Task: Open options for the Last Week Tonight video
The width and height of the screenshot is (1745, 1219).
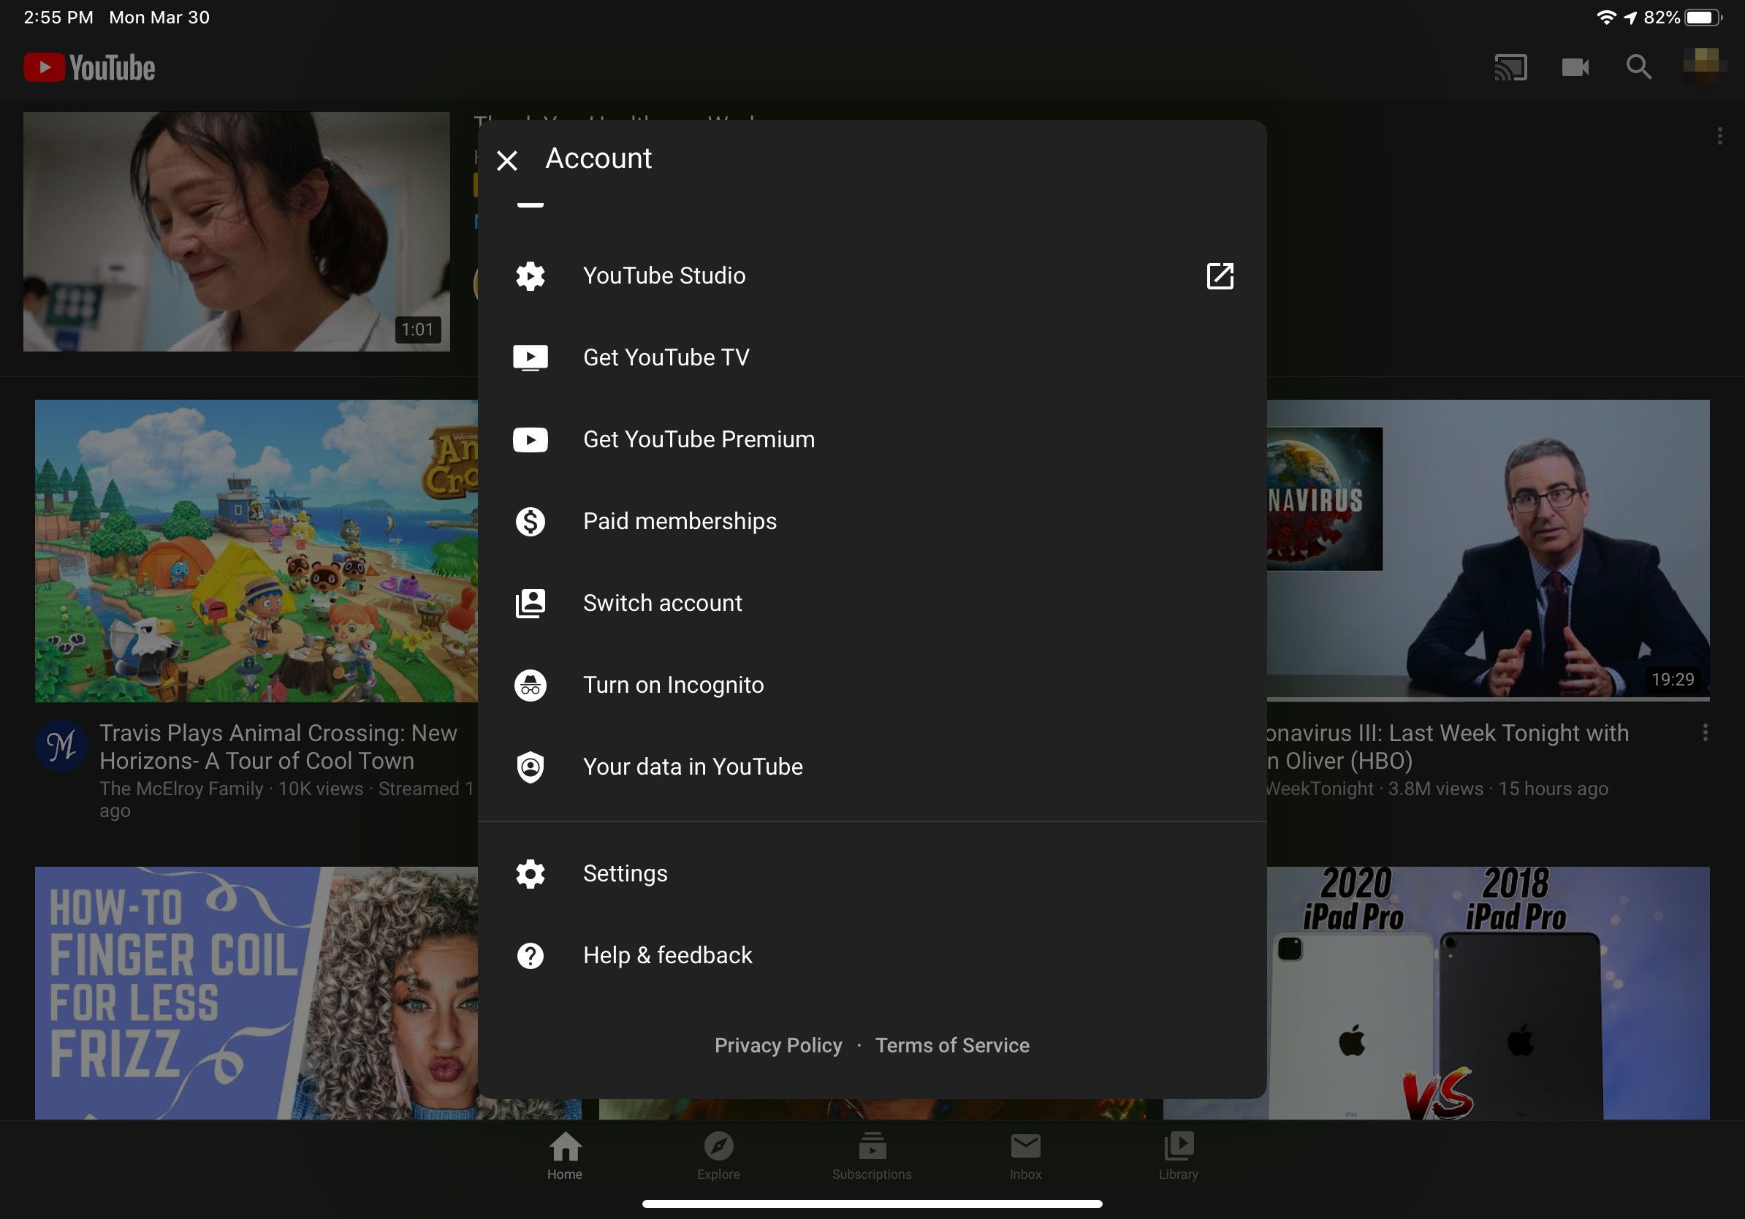Action: pos(1706,732)
